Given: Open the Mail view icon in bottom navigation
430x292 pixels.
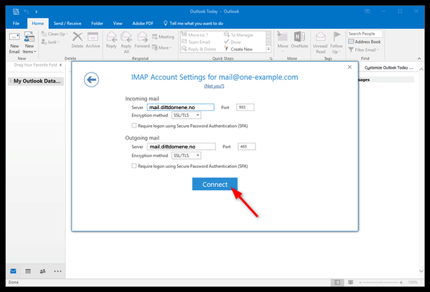Looking at the screenshot, I should [13, 270].
